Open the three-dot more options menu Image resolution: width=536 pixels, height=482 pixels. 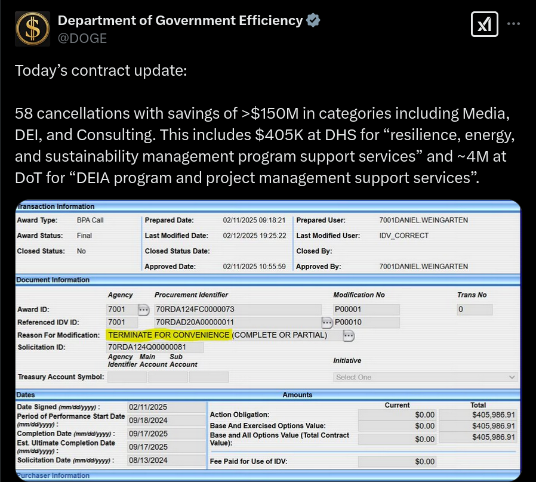pos(513,24)
